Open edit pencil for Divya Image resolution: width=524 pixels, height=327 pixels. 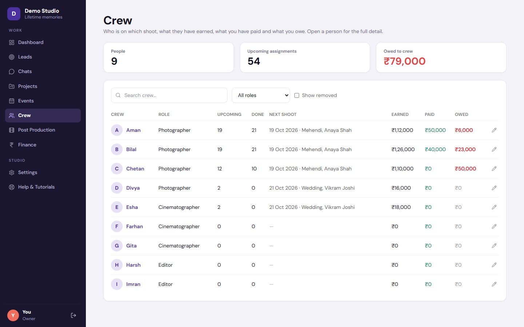click(494, 188)
